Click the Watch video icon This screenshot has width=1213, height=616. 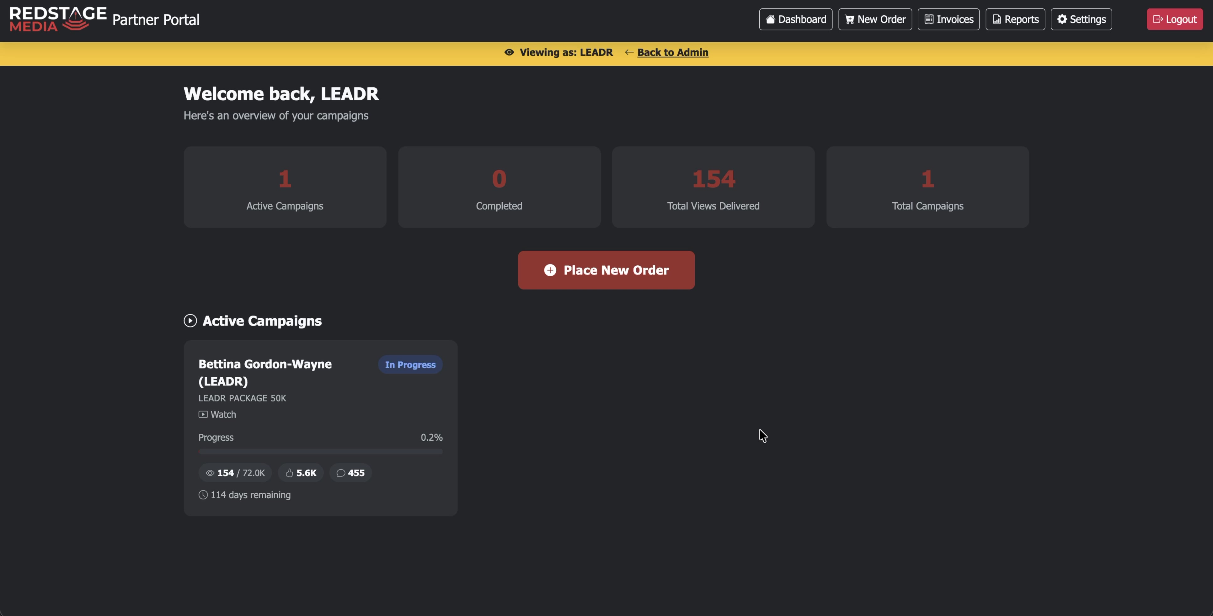coord(203,415)
